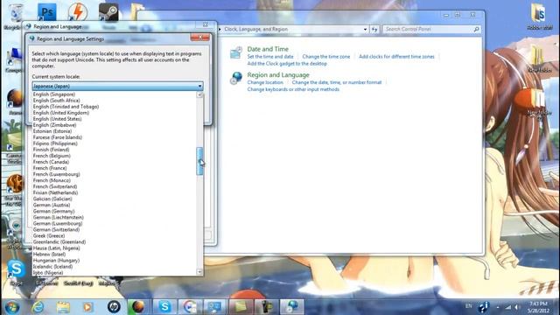Select French (Canada) locale
Viewport: 560px width, 315px height.
[51, 162]
